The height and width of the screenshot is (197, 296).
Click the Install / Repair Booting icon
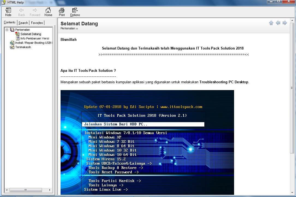[x=12, y=43]
